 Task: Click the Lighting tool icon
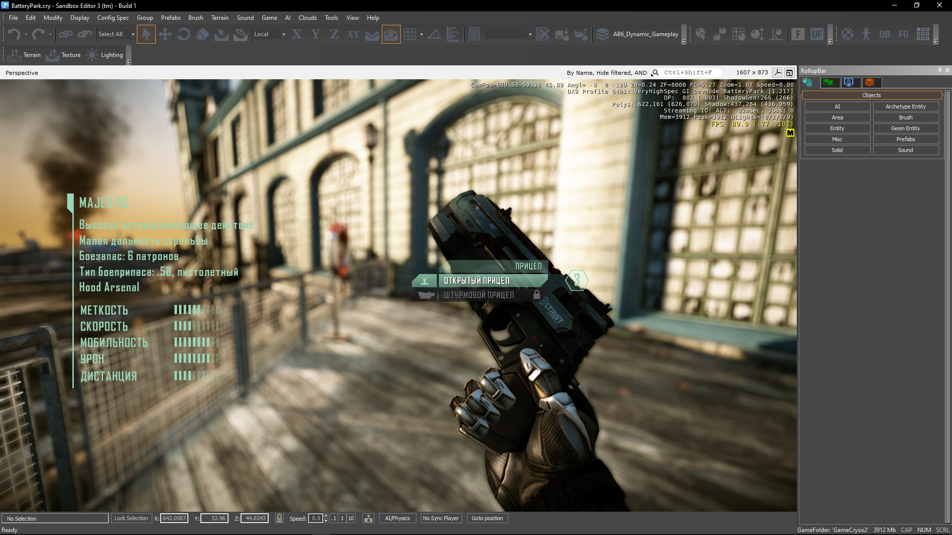click(x=92, y=55)
